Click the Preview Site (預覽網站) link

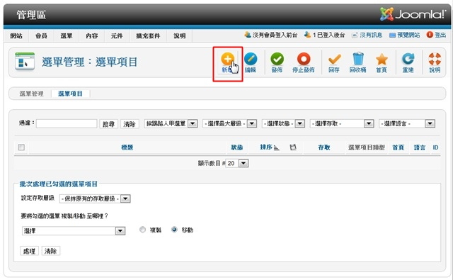[x=408, y=35]
